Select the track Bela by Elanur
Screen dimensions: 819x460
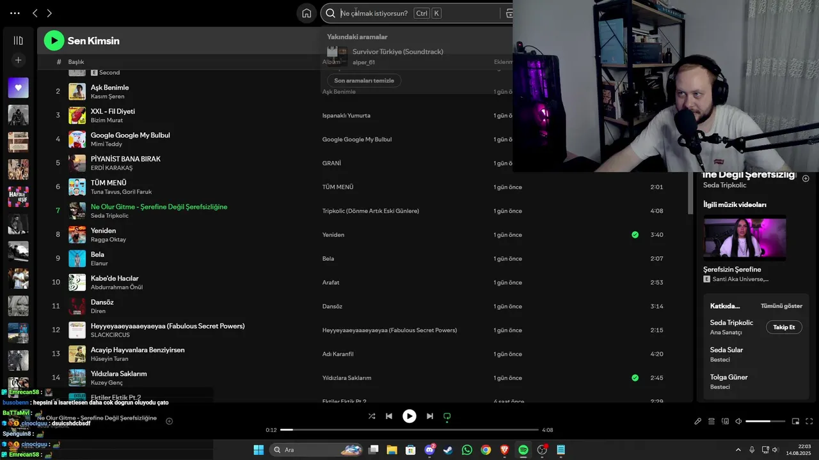97,254
